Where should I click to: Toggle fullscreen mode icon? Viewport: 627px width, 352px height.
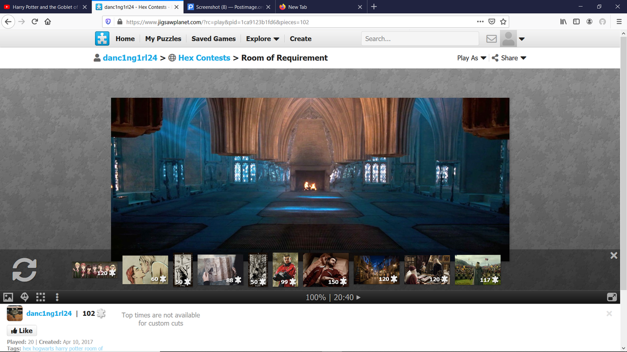(612, 297)
